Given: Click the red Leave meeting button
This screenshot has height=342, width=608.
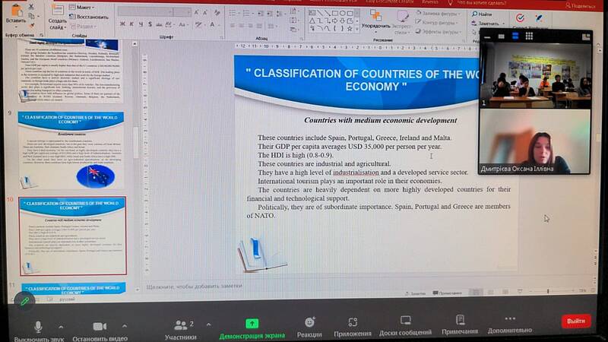Looking at the screenshot, I should (x=575, y=321).
